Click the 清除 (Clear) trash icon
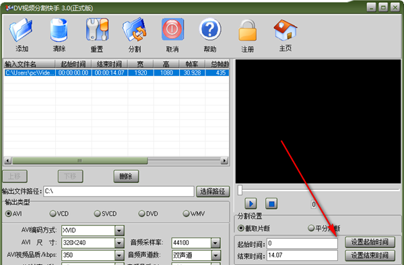This screenshot has width=404, height=265. pos(59,30)
